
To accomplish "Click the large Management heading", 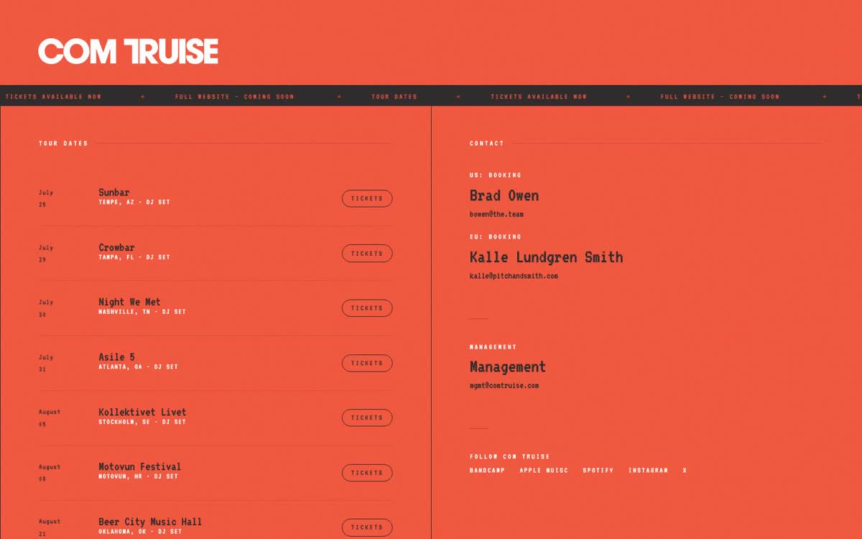I will 508,367.
